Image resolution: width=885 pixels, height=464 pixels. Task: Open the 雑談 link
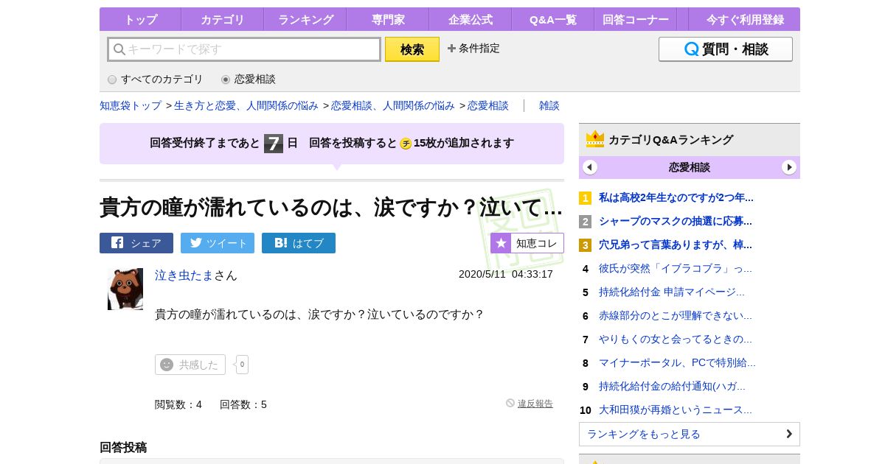point(549,105)
